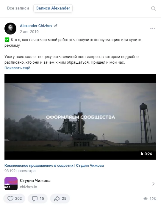Click the Студия Чижова community name

[35, 180]
